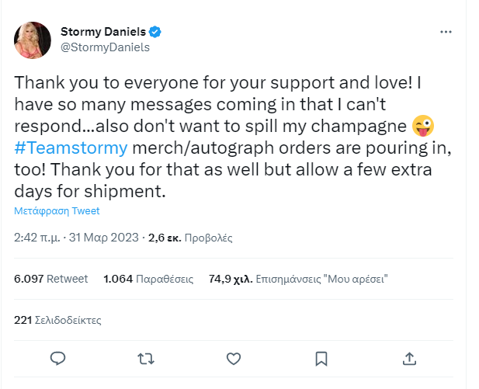479x389 pixels.
Task: Click the blue verified badge icon
Action: [155, 32]
